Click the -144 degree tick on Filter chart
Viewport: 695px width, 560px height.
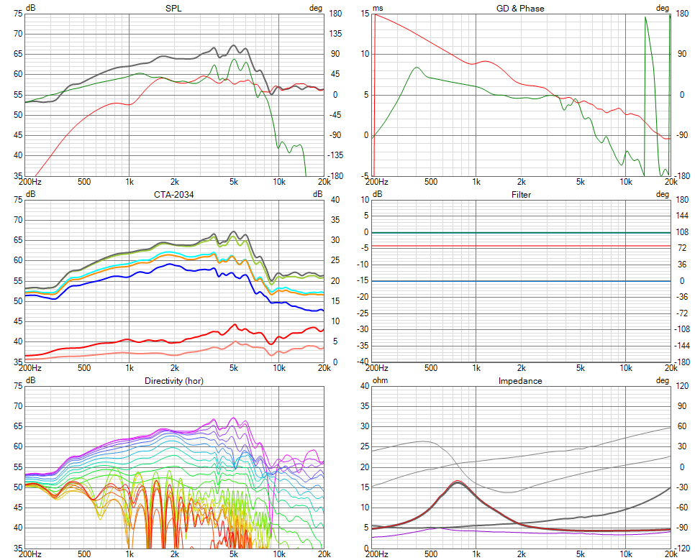[682, 346]
